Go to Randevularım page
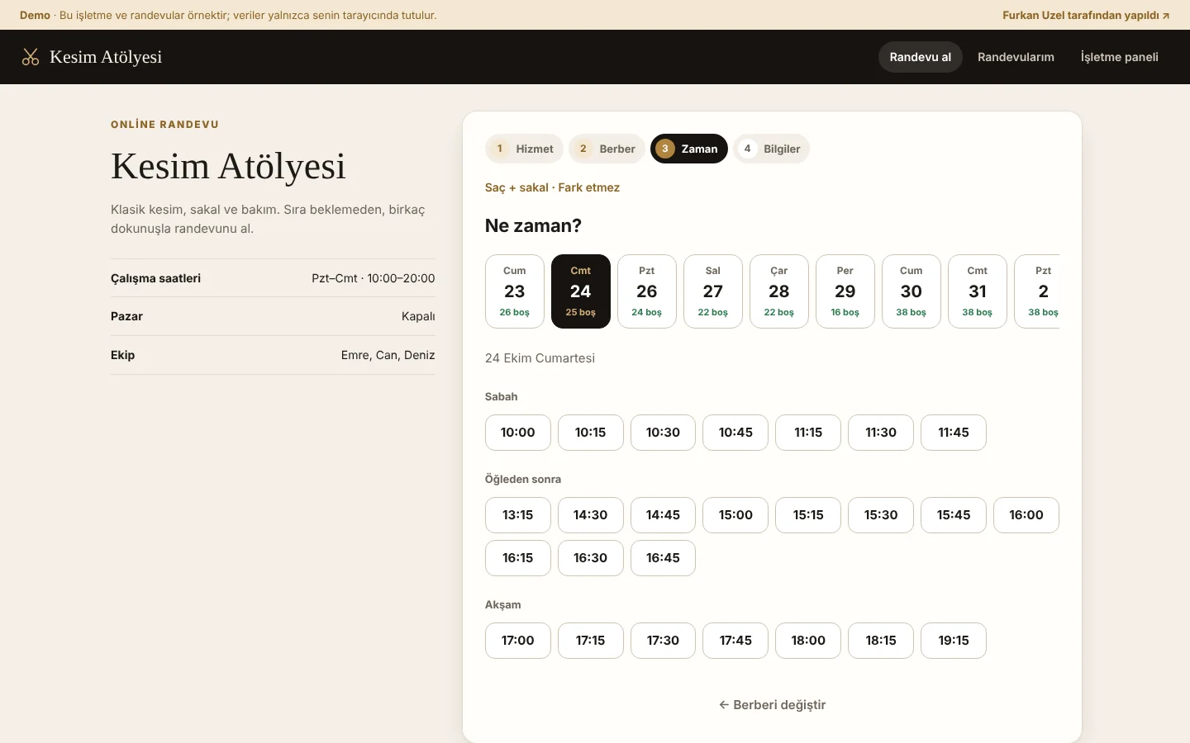This screenshot has width=1190, height=743. pos(1016,57)
